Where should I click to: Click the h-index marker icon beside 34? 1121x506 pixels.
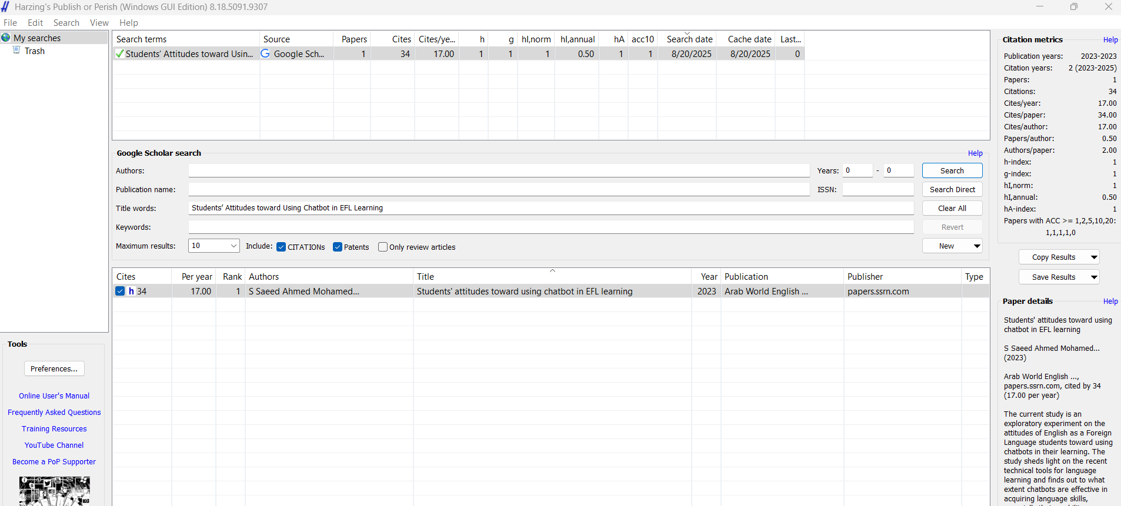pos(132,291)
